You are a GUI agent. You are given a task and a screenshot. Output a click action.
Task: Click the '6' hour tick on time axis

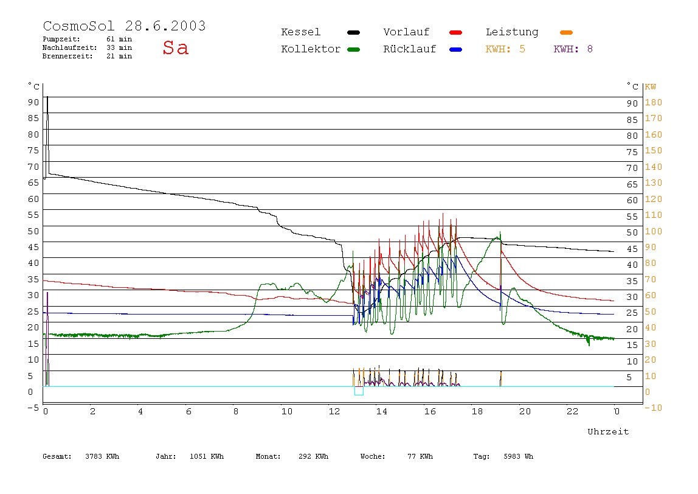[x=188, y=412]
